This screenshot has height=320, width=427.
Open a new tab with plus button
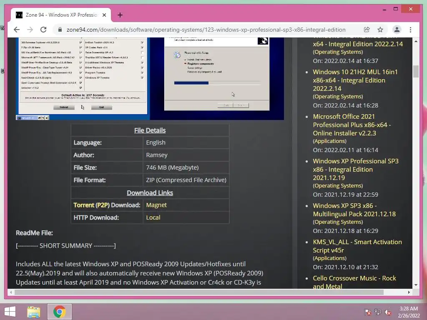pos(120,15)
